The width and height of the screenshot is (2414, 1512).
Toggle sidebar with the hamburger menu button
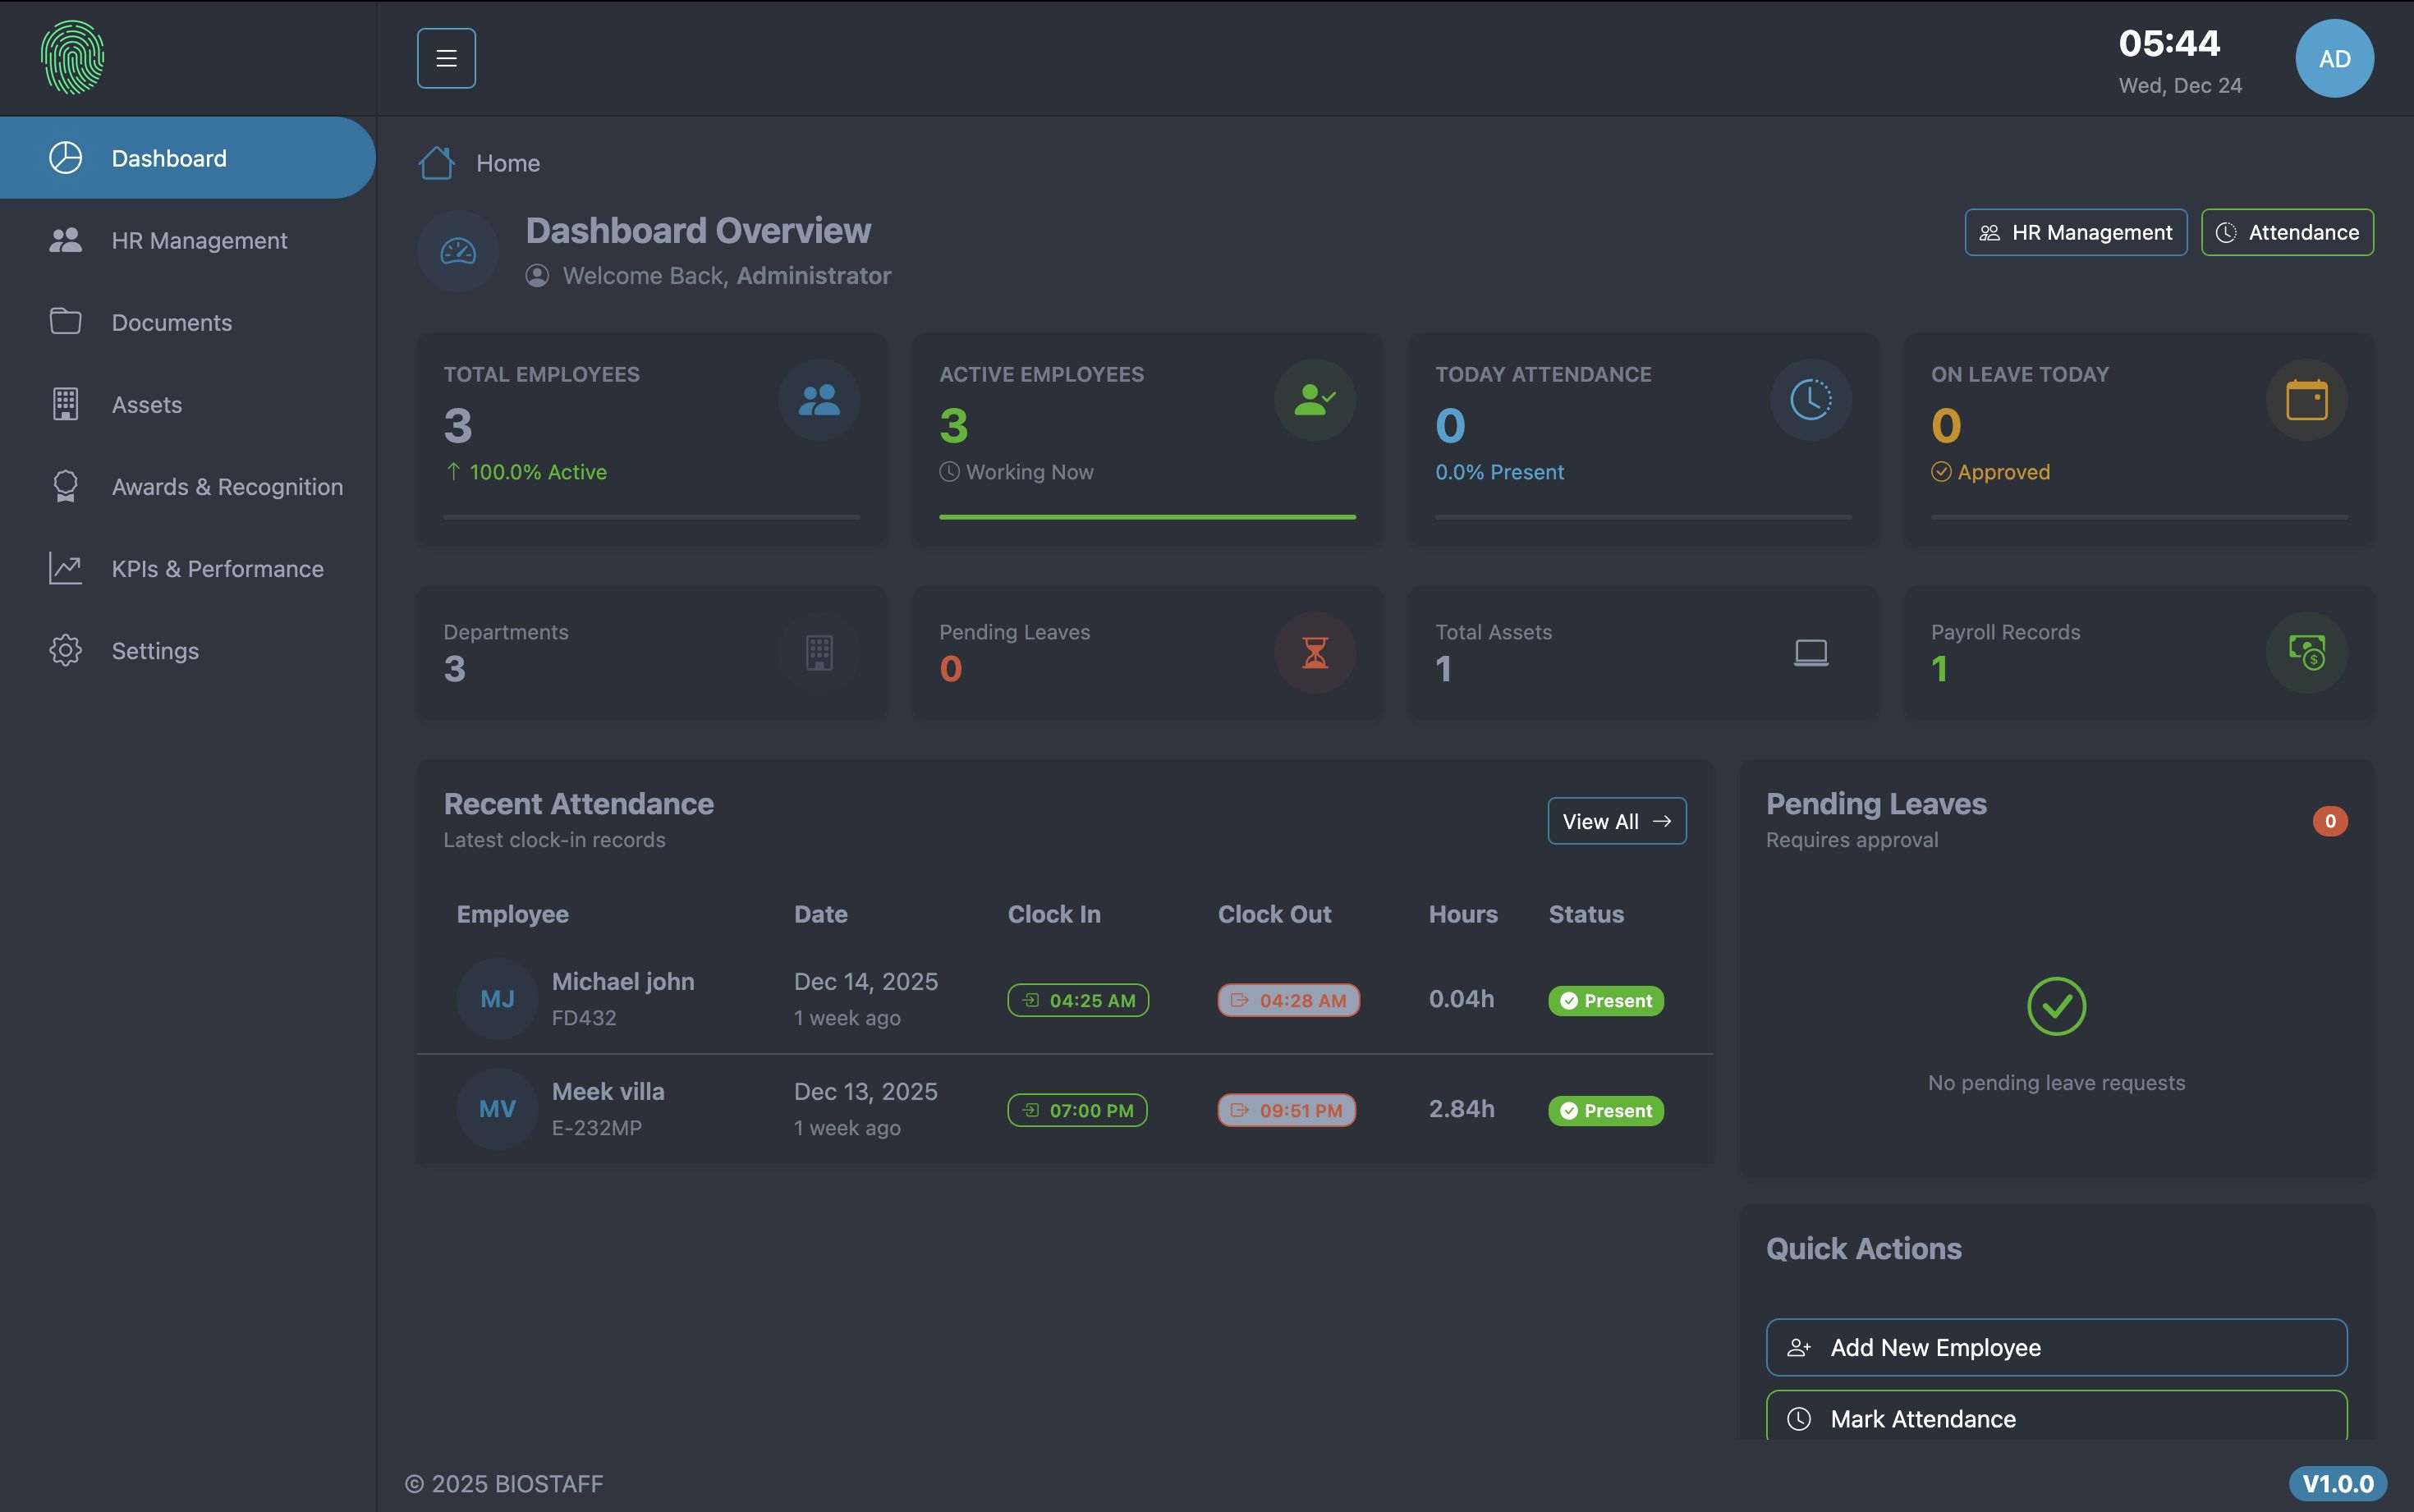point(446,58)
